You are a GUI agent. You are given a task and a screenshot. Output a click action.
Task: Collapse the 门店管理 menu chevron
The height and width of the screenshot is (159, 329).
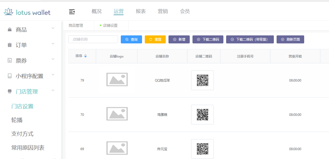click(x=53, y=90)
